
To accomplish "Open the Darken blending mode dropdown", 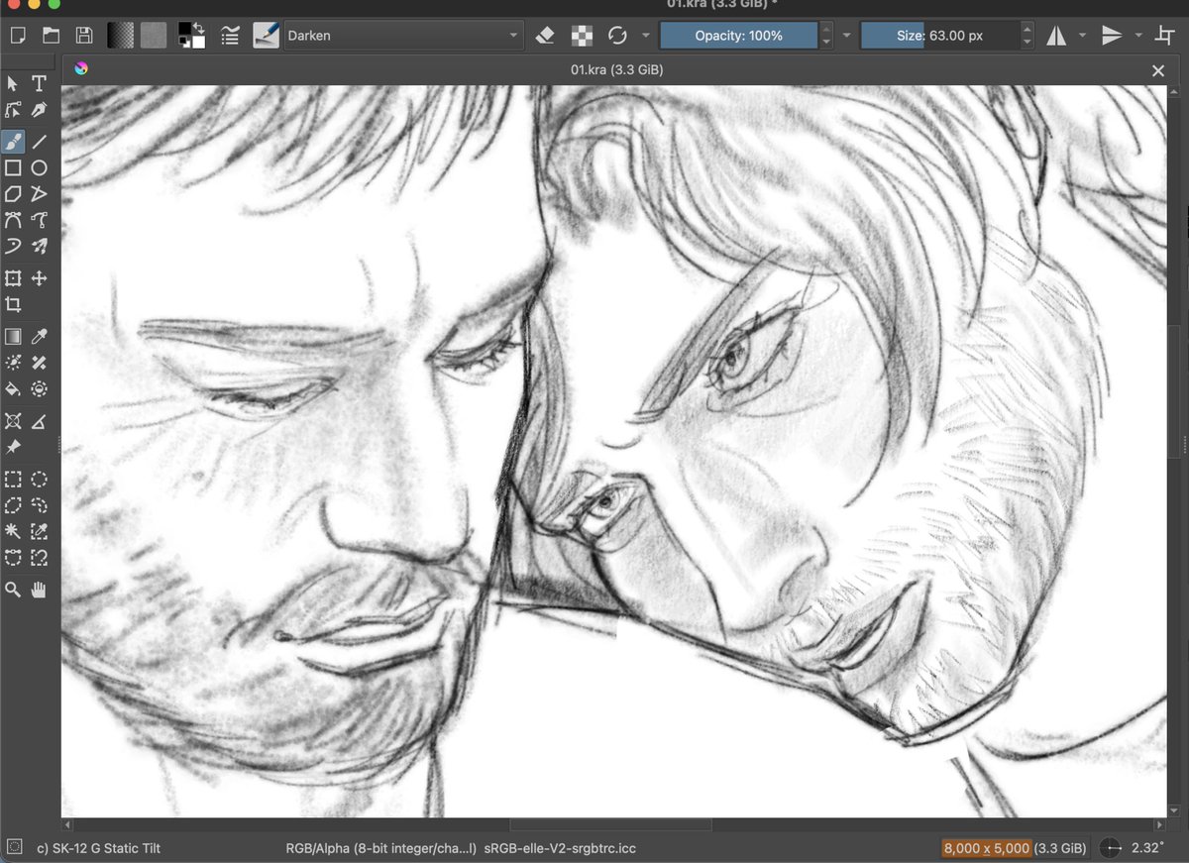I will tap(404, 36).
